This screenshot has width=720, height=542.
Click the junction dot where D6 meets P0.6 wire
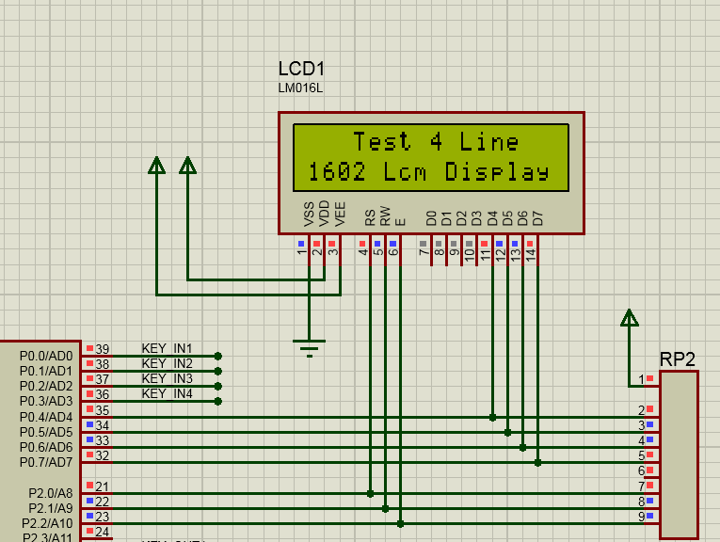pos(523,448)
